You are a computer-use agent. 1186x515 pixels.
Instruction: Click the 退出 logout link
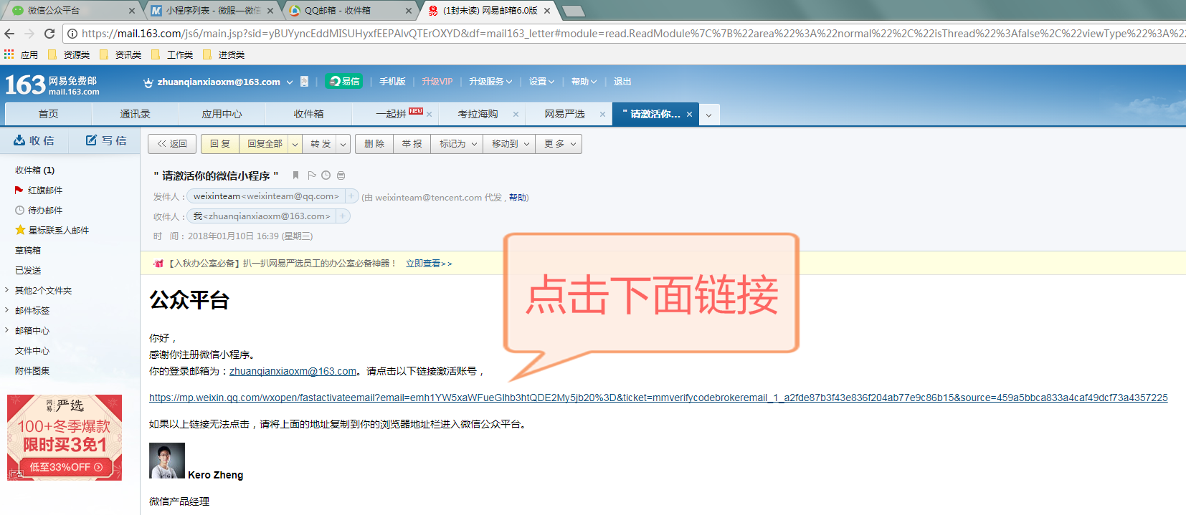(x=622, y=82)
